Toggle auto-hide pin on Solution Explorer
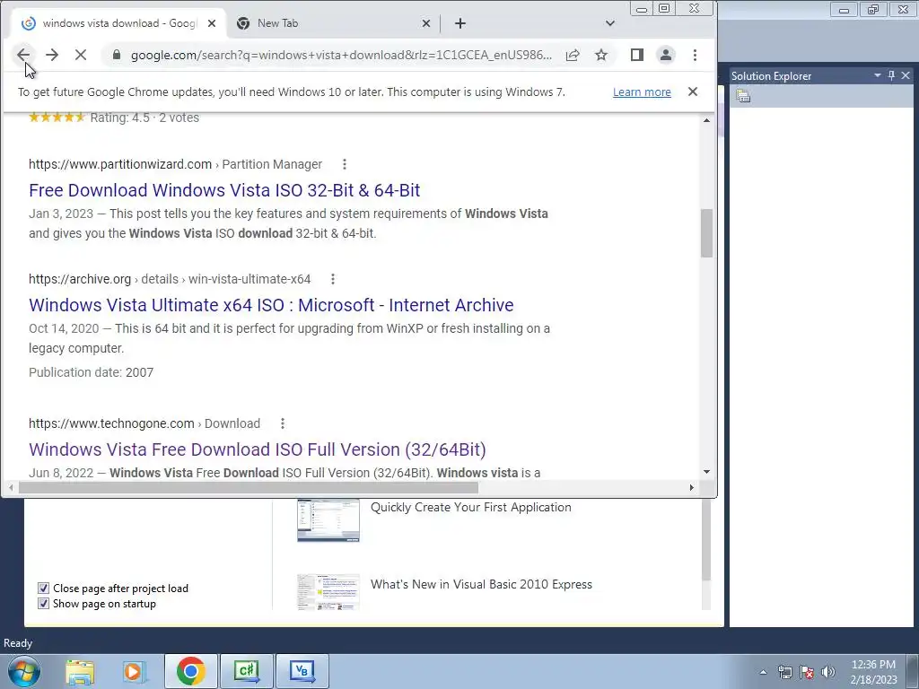The width and height of the screenshot is (919, 689). point(891,75)
